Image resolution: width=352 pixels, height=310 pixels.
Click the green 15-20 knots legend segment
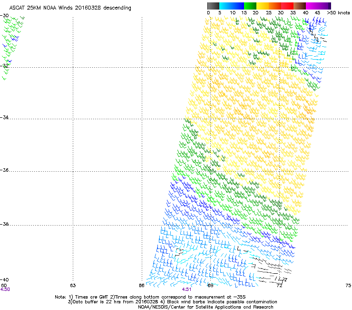250,6
